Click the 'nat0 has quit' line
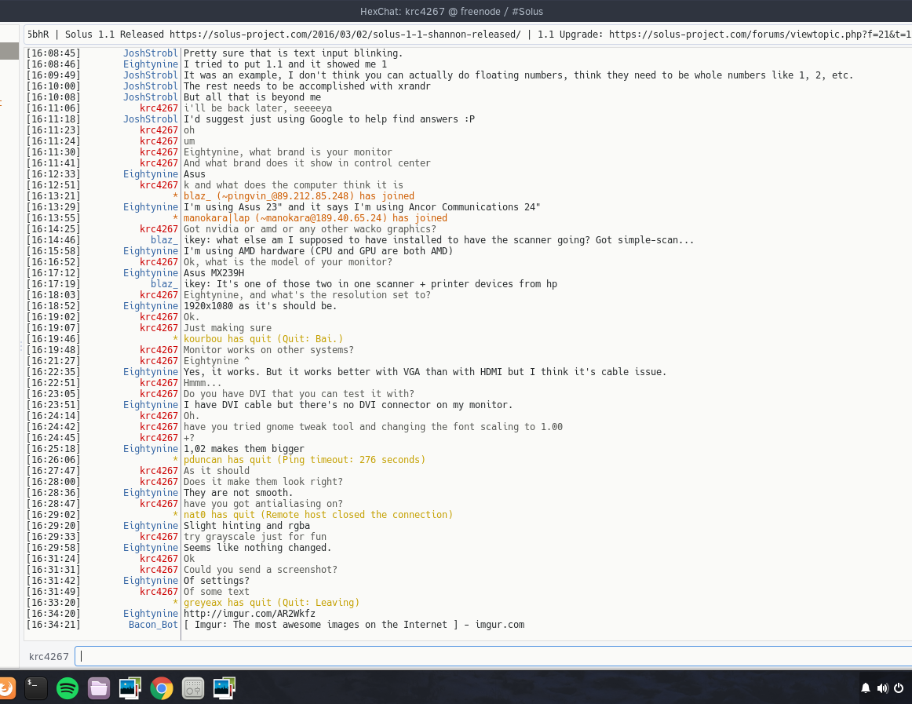 pyautogui.click(x=318, y=514)
